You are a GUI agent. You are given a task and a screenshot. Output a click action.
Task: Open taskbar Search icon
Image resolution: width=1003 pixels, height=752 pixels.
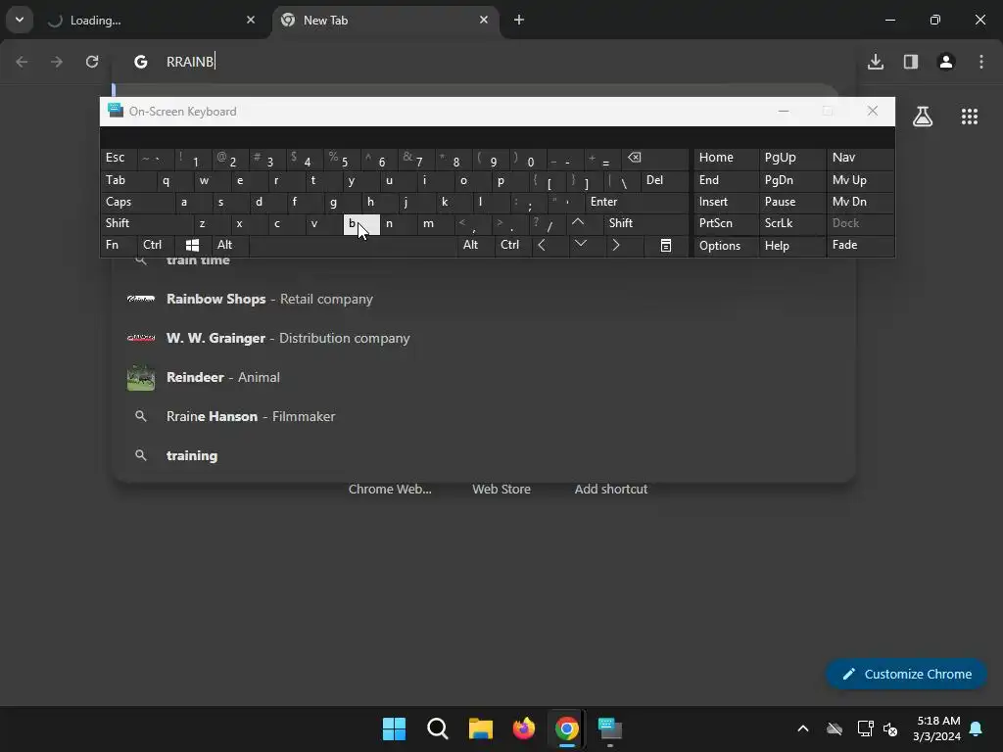(438, 728)
